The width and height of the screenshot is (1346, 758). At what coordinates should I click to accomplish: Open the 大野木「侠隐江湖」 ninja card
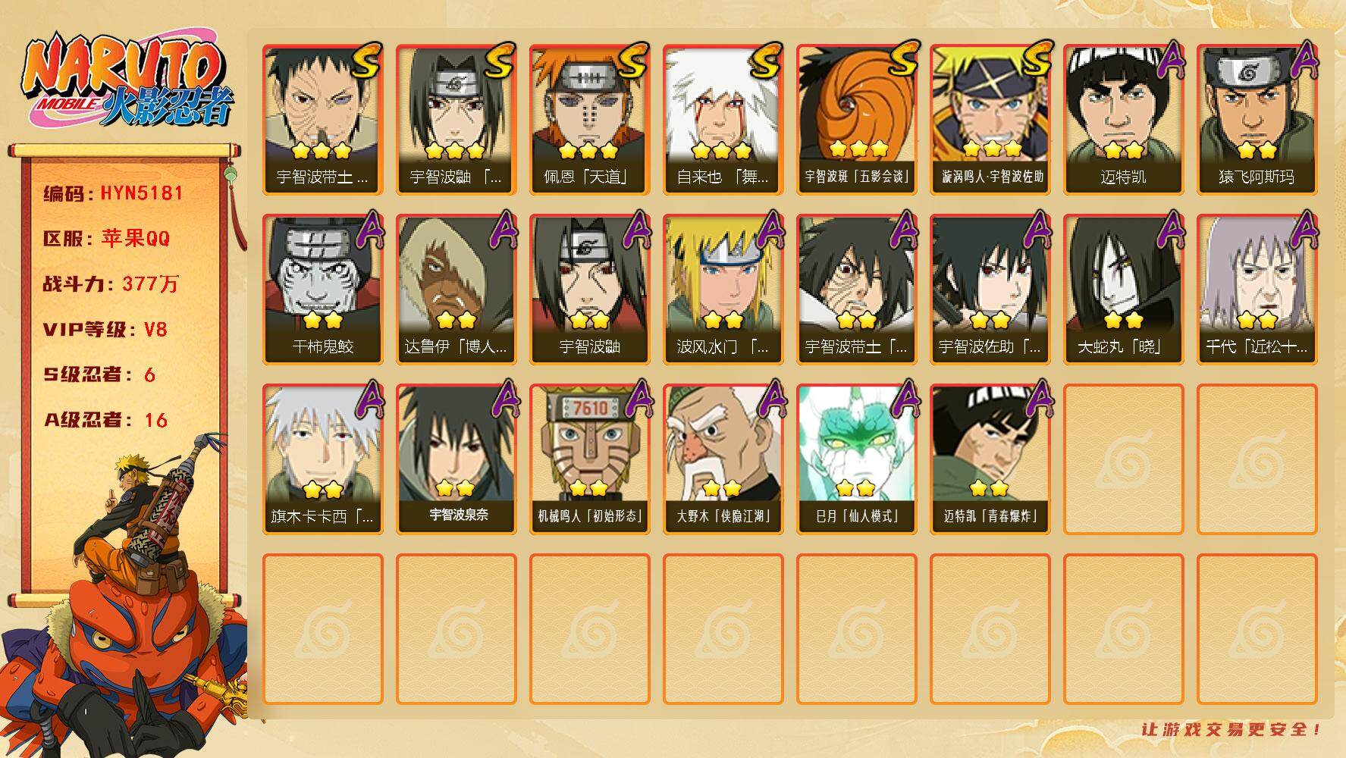[723, 459]
